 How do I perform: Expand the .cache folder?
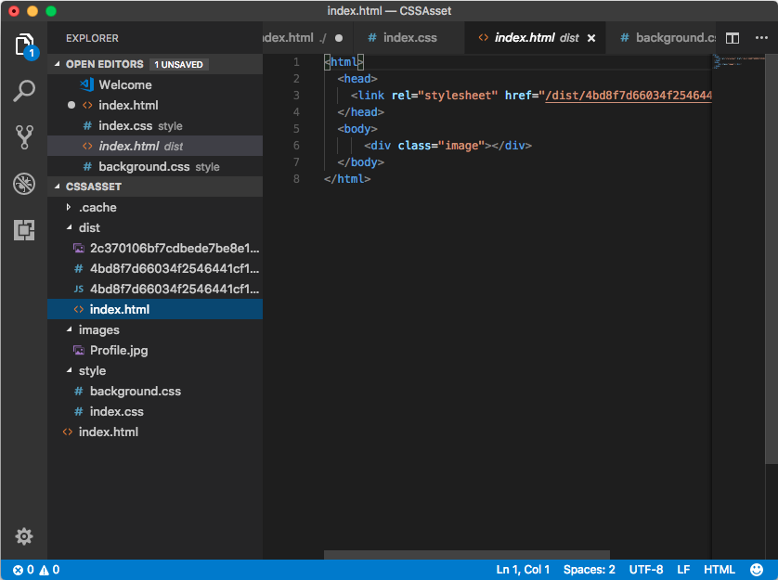[69, 207]
